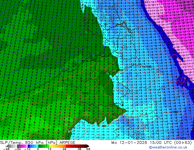Image resolution: width=194 pixels, height=150 pixels.
Task: Click the -10 label under the color scale
Action: pyautogui.click(x=28, y=149)
